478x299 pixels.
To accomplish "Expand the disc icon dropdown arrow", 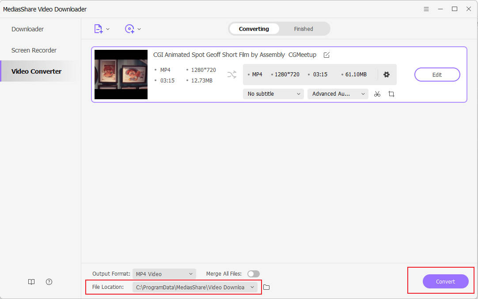I will point(139,29).
